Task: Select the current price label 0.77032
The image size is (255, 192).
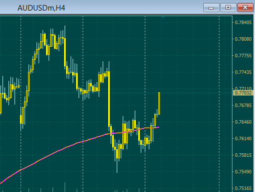Action: 243,93
